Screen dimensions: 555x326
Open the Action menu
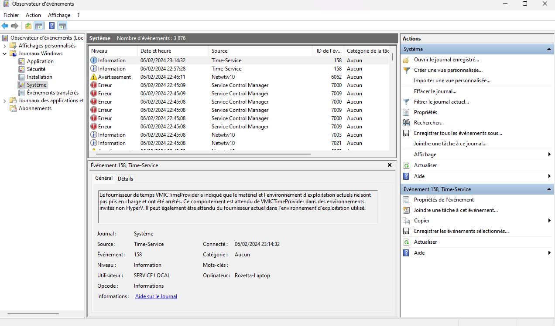(x=33, y=15)
